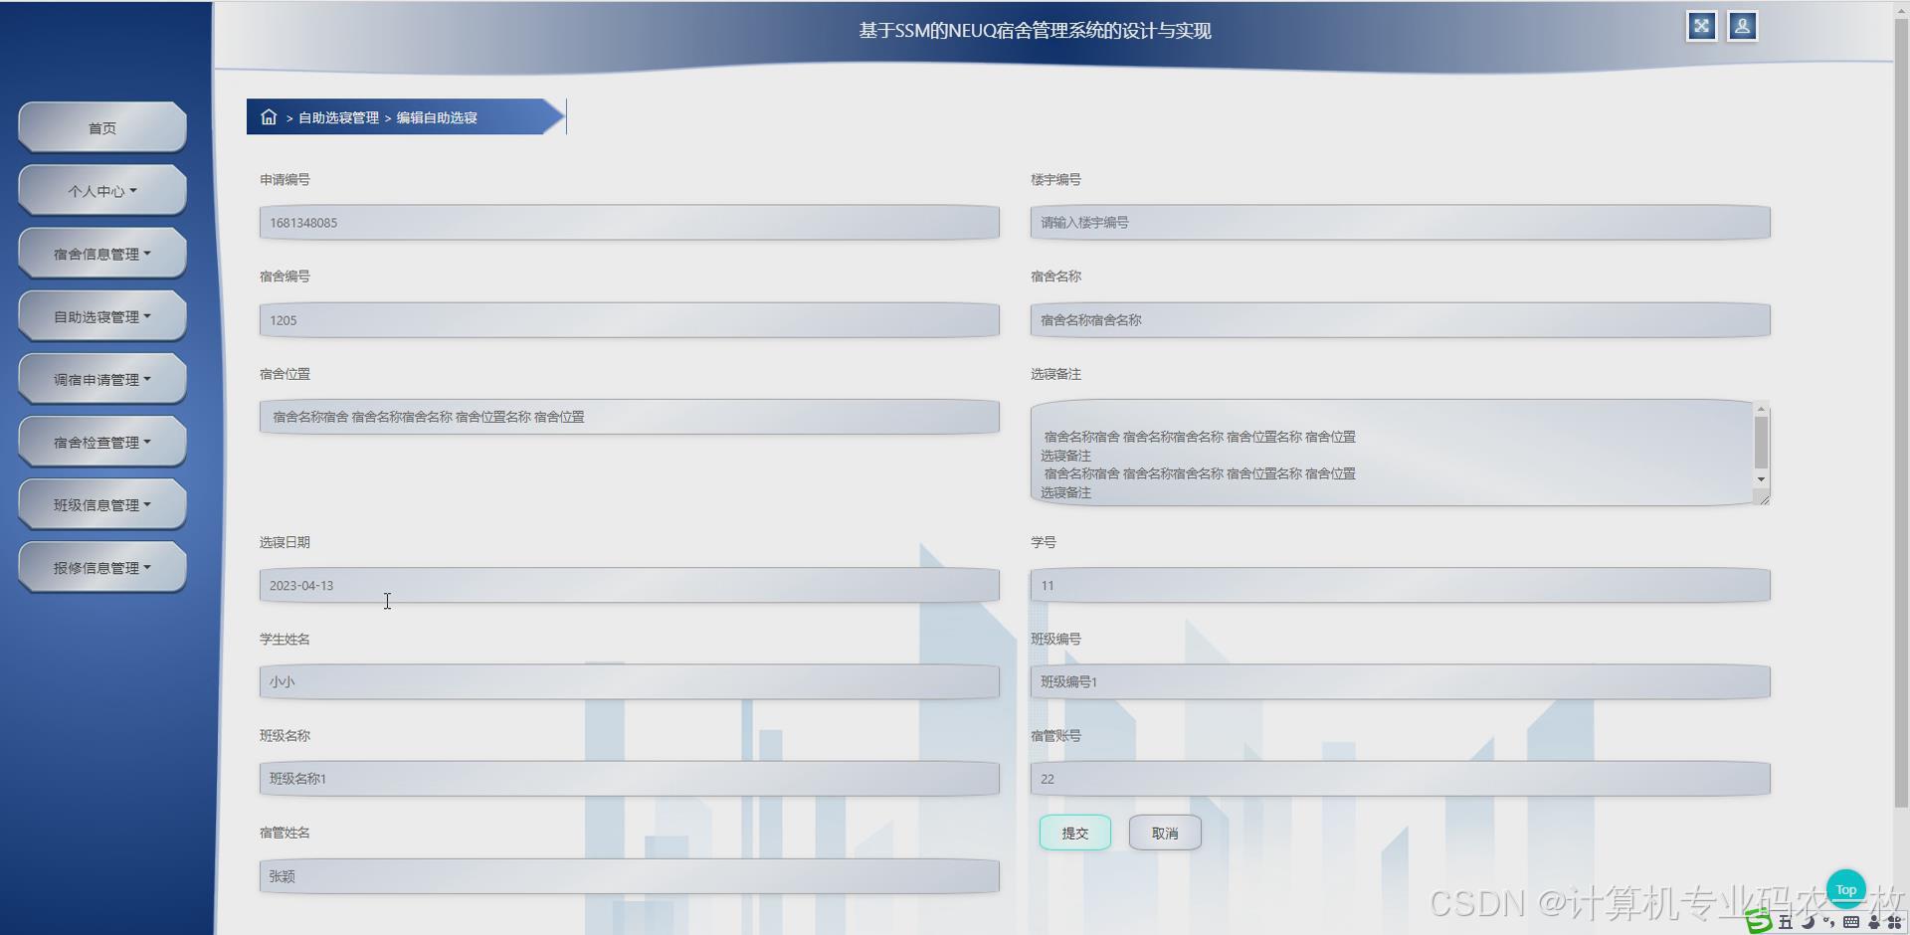Click the down arrow on the 选寝备注 scrollbar
The height and width of the screenshot is (935, 1910).
pyautogui.click(x=1761, y=478)
